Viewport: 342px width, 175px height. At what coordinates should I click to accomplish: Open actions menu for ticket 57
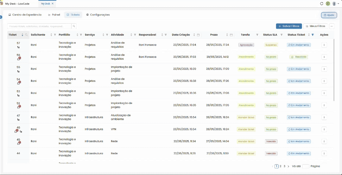tap(324, 45)
